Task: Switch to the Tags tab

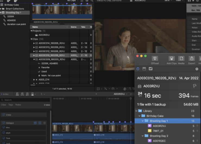Action: click(x=11, y=105)
